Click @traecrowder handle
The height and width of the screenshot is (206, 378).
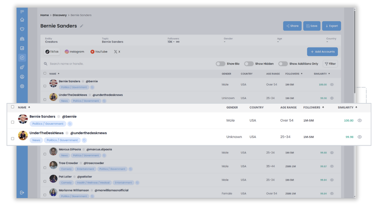click(x=94, y=163)
